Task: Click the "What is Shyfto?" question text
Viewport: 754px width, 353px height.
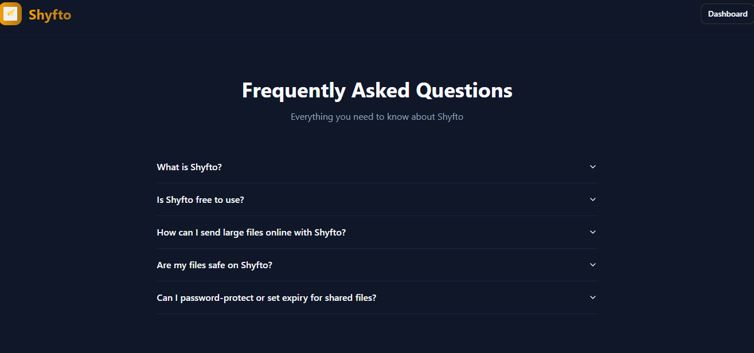Action: (189, 167)
